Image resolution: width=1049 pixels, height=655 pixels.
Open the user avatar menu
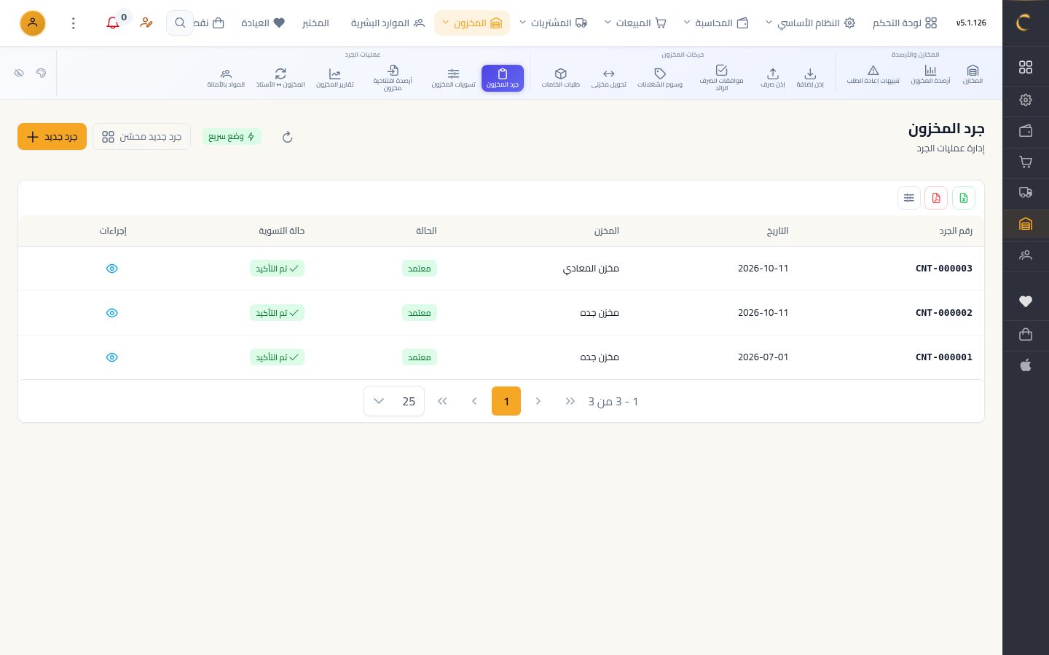coord(32,23)
